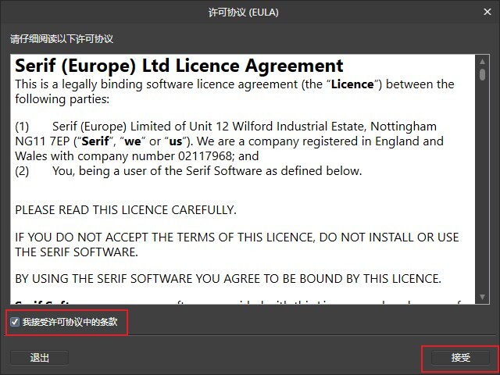Click the 请仔细阅读以下许可协议 instruction label
The height and width of the screenshot is (375, 500).
pyautogui.click(x=62, y=39)
